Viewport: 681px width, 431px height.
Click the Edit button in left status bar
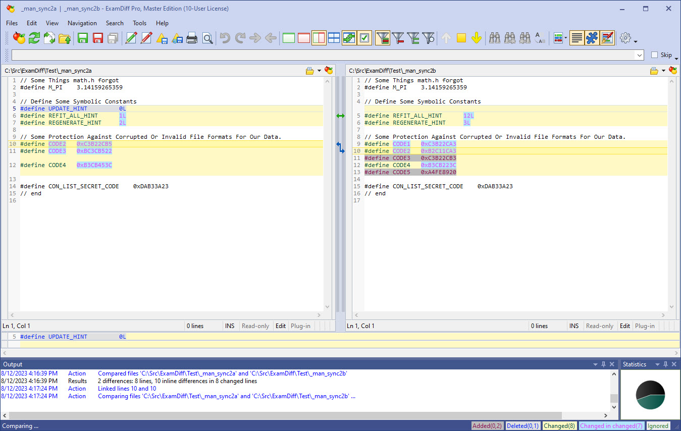click(281, 326)
